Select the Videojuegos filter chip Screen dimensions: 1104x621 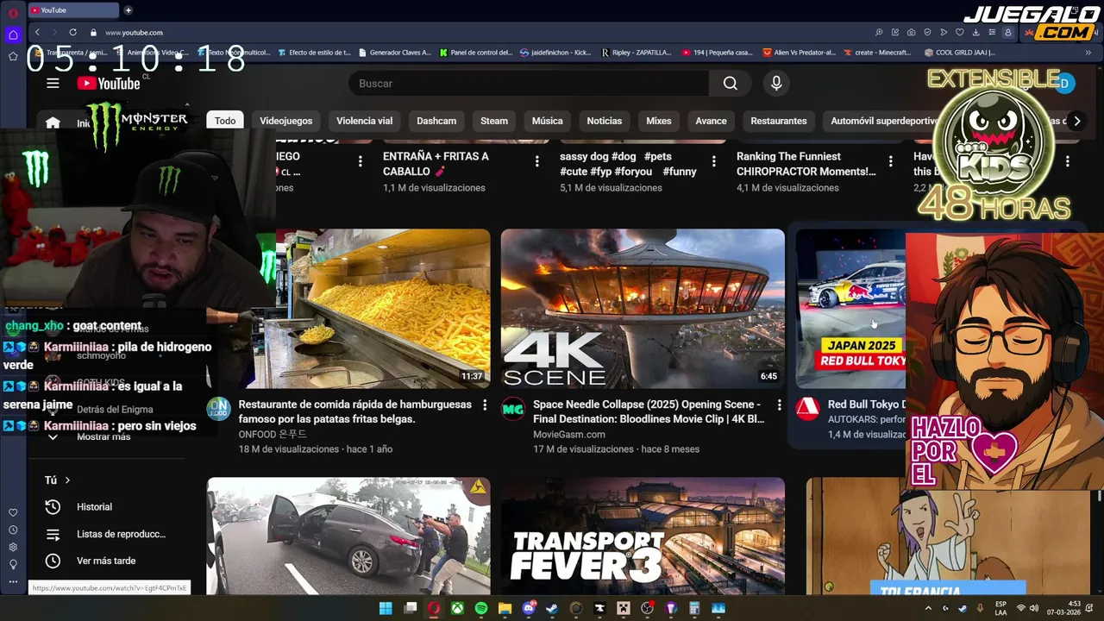tap(286, 121)
